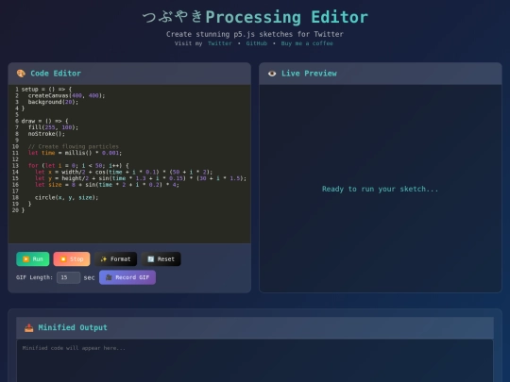The width and height of the screenshot is (510, 382).
Task: Format the code with Format button
Action: [x=115, y=258]
